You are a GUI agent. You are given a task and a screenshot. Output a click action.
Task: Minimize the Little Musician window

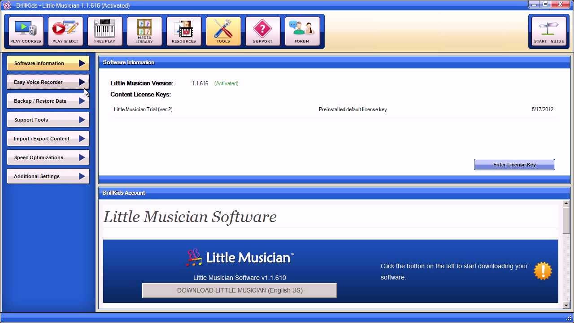[x=534, y=4]
